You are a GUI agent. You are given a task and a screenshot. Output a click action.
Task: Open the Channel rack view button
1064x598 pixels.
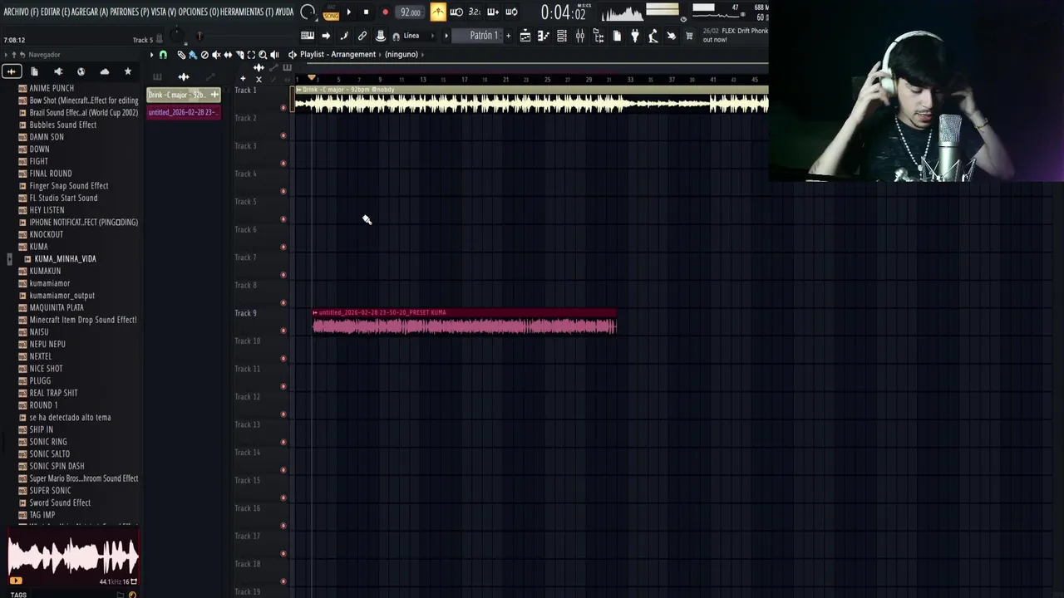[x=562, y=36]
